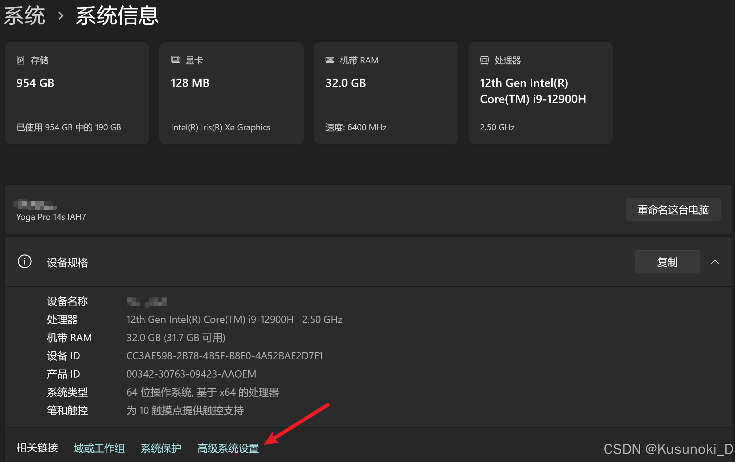Click the Yoga Pro 14s IAH7 label
The height and width of the screenshot is (462, 735).
click(51, 217)
